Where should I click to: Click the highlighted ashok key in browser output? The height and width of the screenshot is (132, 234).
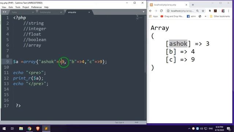tap(178, 44)
